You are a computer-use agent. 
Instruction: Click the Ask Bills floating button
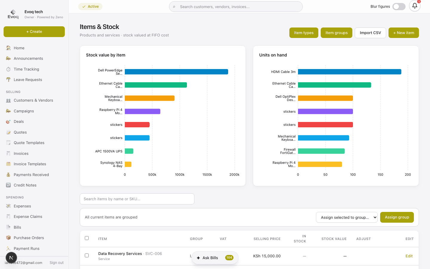pos(215,258)
